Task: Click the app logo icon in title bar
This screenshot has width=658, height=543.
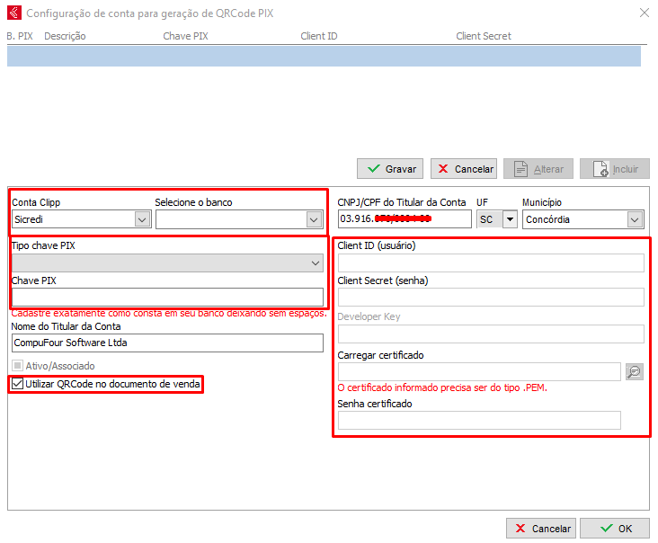Action: pos(13,13)
